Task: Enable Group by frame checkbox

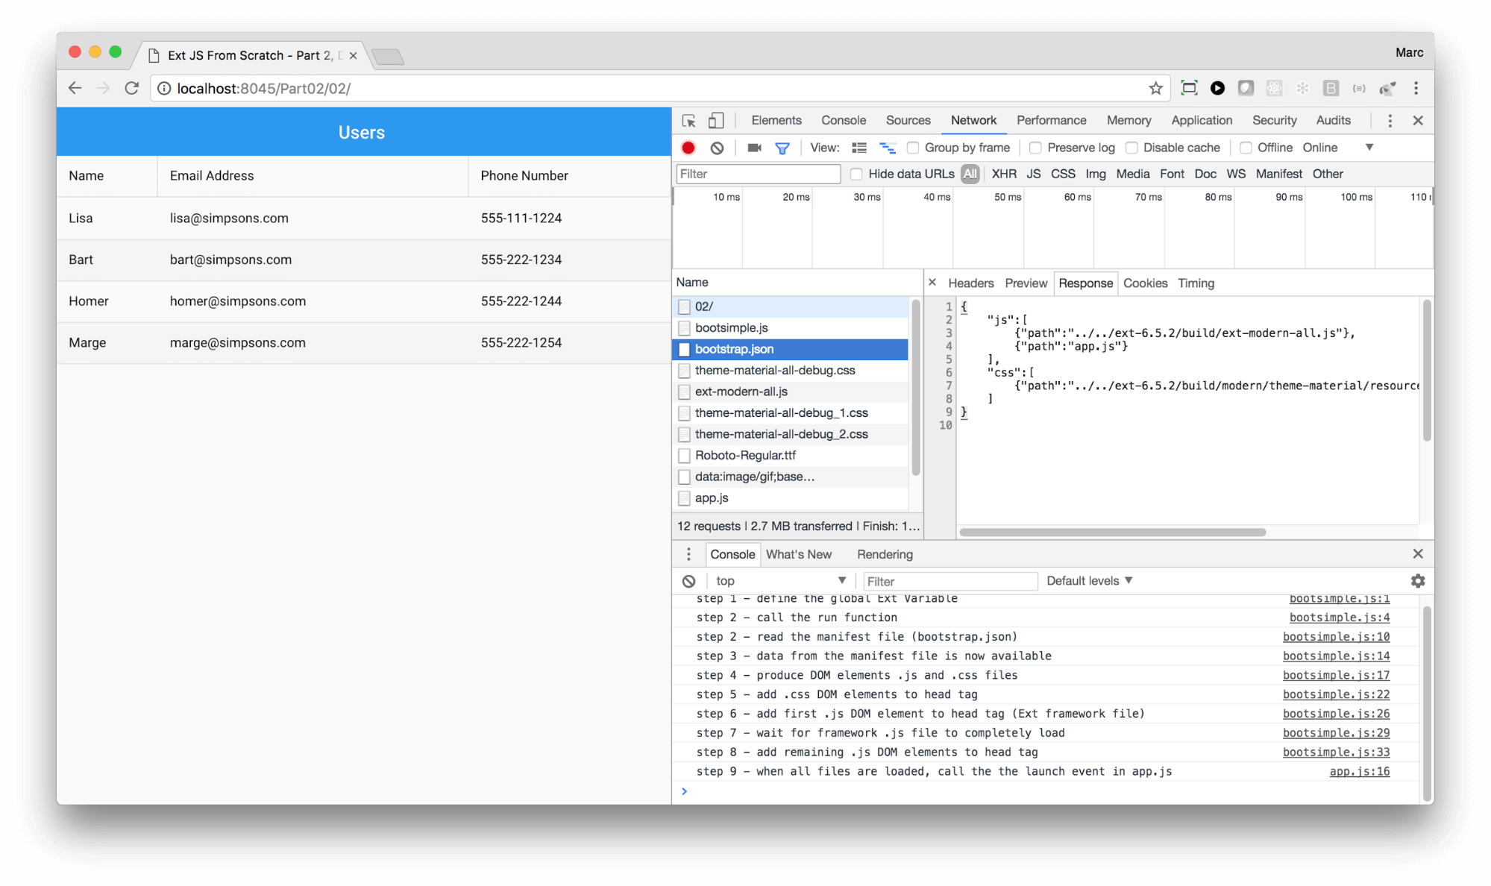Action: pyautogui.click(x=913, y=148)
